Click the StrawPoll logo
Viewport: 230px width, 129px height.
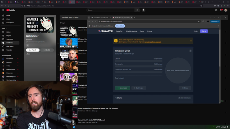105,31
